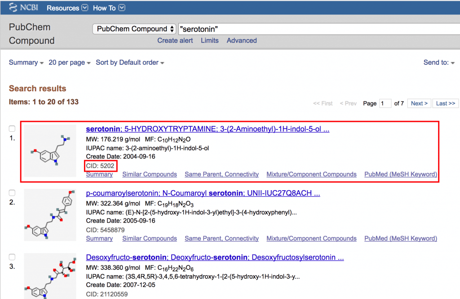
Task: Check the checkbox for result 1 serotonin
Action: [12, 129]
